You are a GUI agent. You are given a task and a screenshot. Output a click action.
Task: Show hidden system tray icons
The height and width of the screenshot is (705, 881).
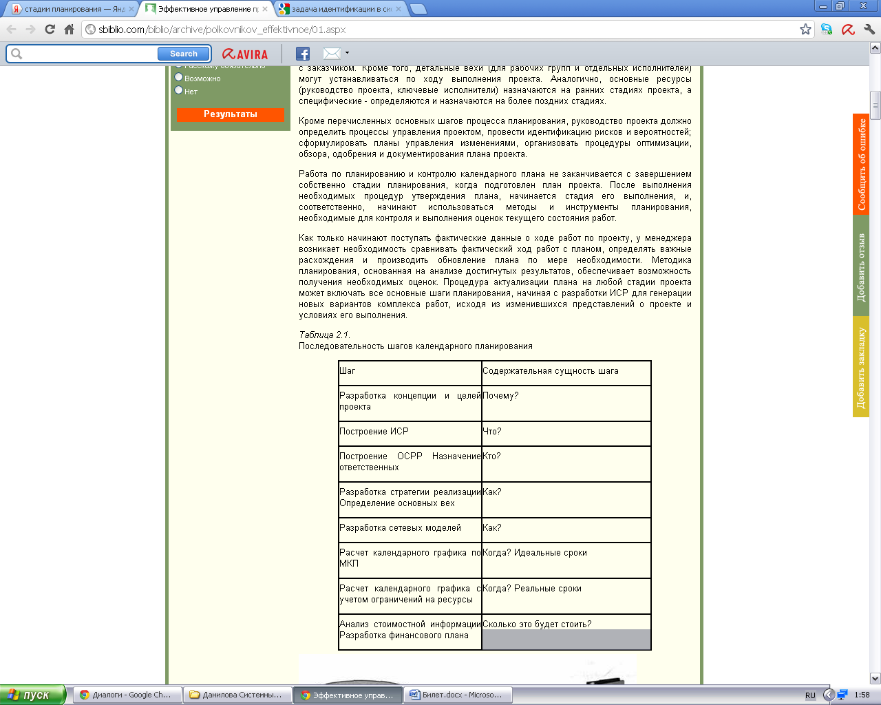[x=829, y=695]
